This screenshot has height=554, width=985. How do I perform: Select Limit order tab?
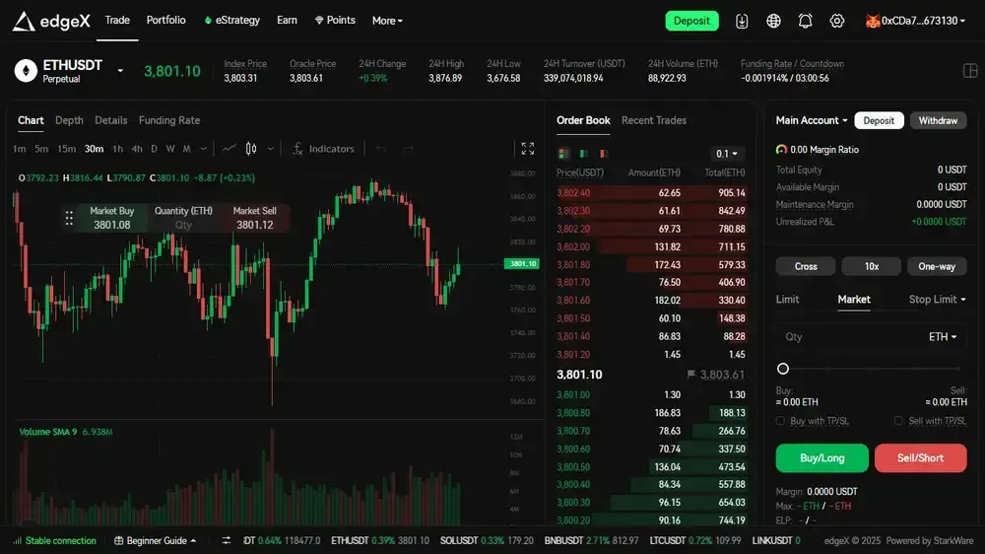787,300
